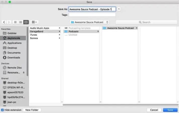The height and width of the screenshot is (113, 179).
Task: Click the Save button
Action: click(170, 110)
